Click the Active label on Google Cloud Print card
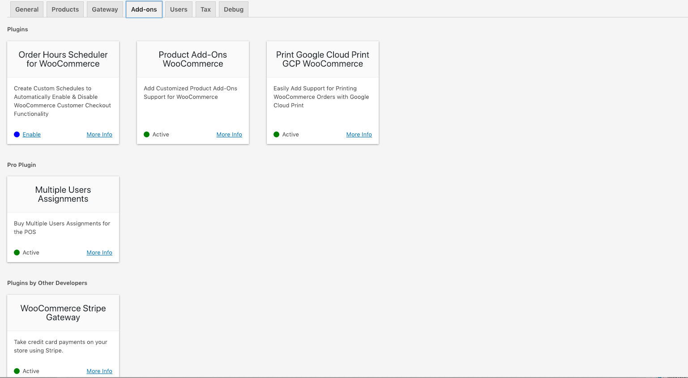The width and height of the screenshot is (688, 378). pos(291,135)
